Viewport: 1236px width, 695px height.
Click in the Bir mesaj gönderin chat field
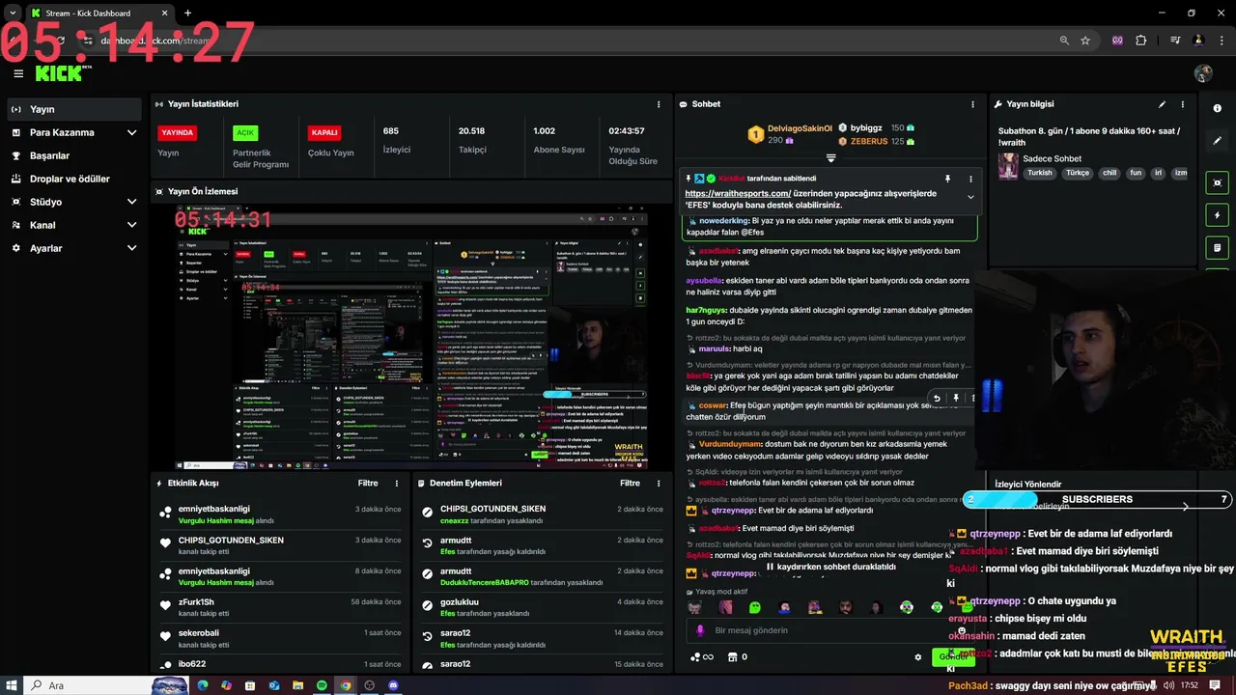[830, 630]
